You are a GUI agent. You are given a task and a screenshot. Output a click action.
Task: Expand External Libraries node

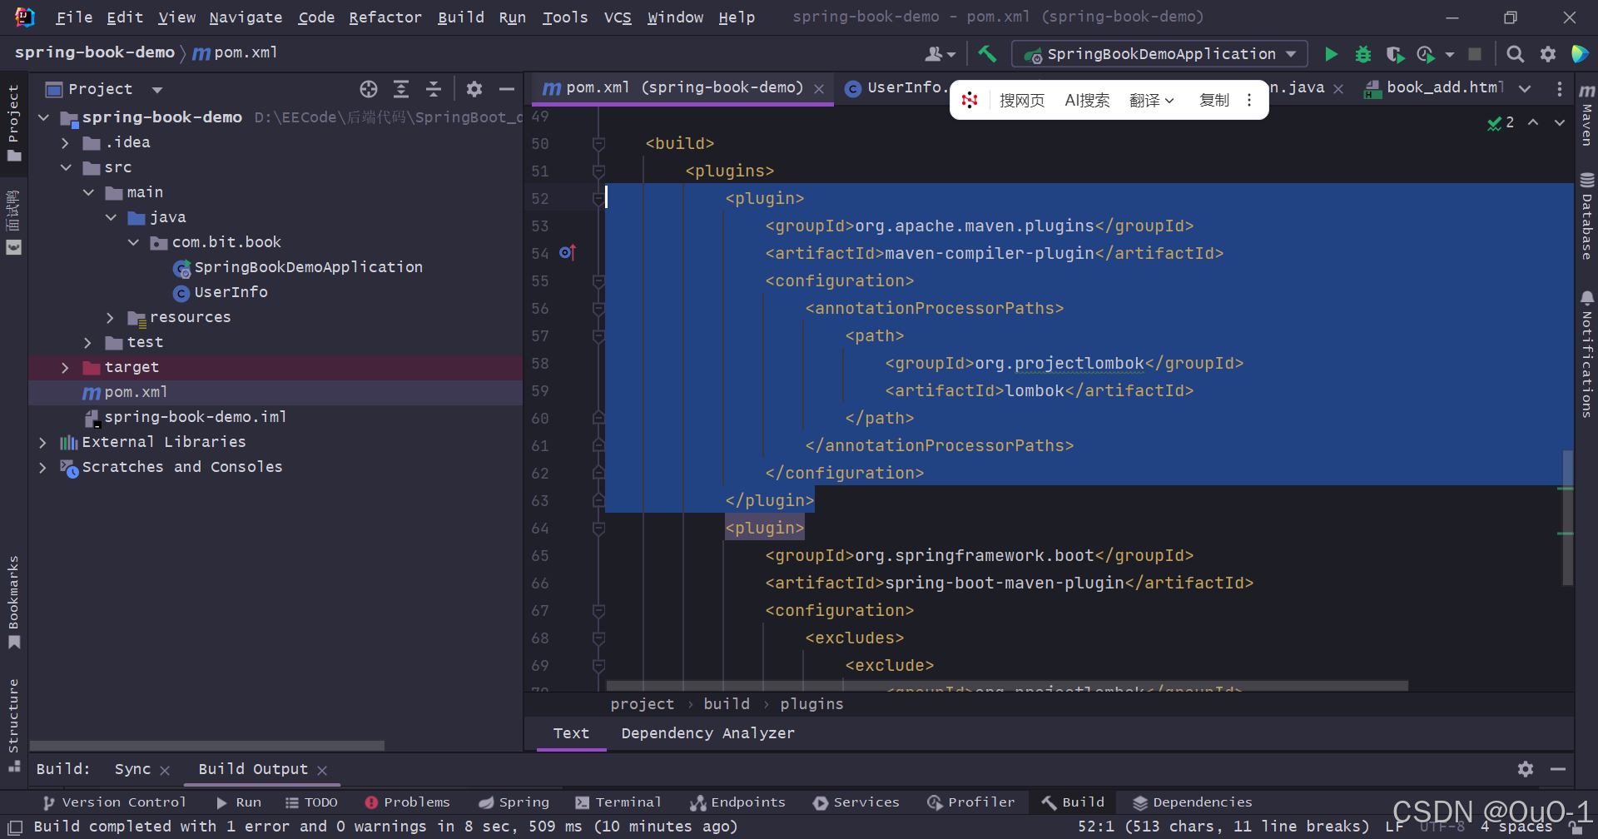[x=42, y=443]
